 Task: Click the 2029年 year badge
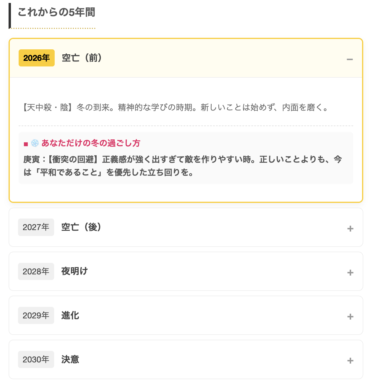[36, 315]
